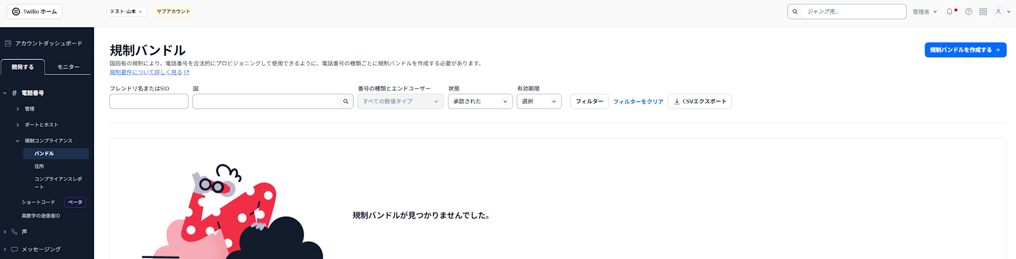Expand the 管理 tree item
Screen dimensions: 1016x259
18,109
